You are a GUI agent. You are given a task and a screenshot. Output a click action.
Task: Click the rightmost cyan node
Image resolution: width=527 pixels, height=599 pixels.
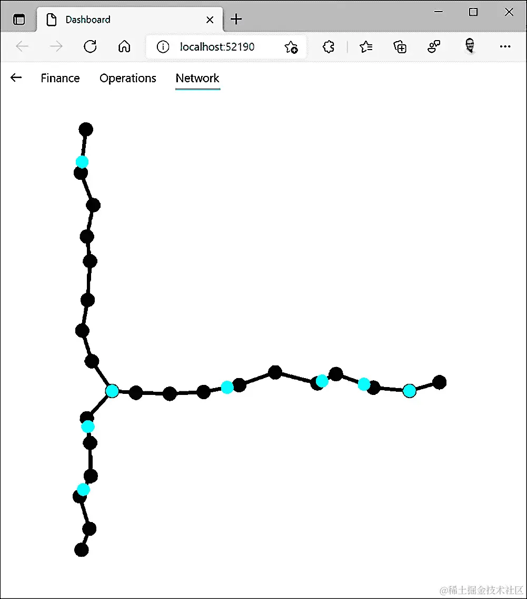(409, 391)
